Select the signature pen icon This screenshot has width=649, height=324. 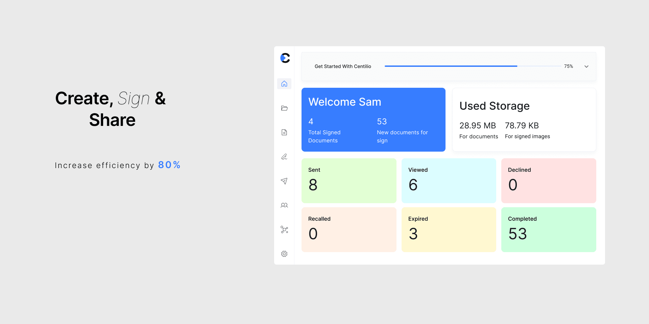point(284,157)
